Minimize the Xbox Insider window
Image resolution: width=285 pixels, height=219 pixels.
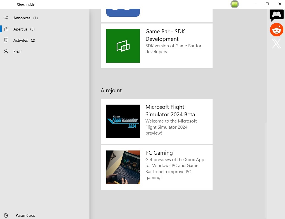click(x=254, y=4)
